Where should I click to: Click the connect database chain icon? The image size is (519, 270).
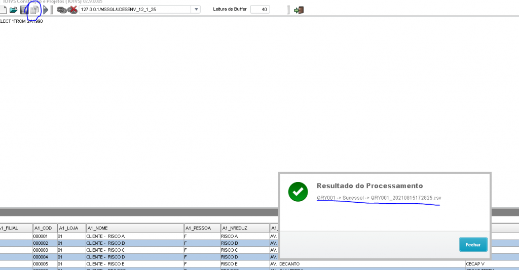[62, 10]
